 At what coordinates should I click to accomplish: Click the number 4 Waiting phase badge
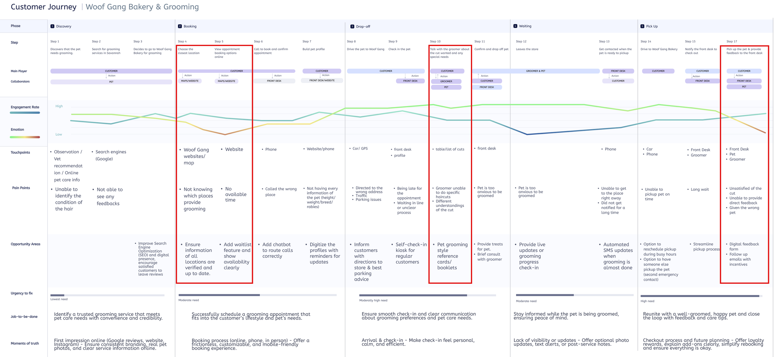515,26
